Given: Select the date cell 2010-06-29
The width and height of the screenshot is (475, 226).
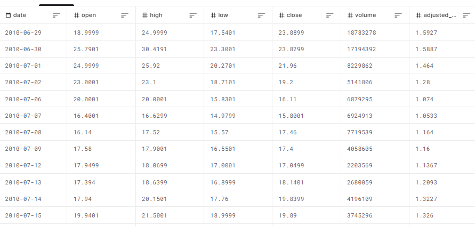Looking at the screenshot, I should coord(23,33).
